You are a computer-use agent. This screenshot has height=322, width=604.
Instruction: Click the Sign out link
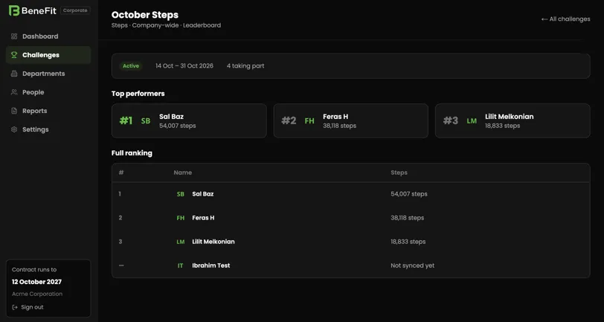28,307
